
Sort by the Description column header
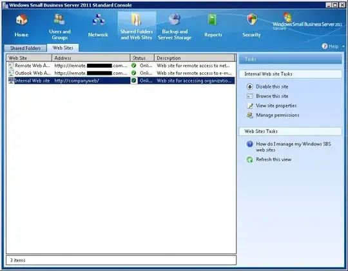tap(195, 58)
